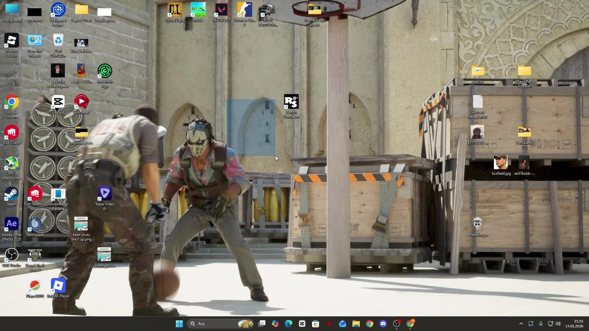Select the Riot İstemcisi shortcut
Screen dimensions: 589x331
(35, 197)
